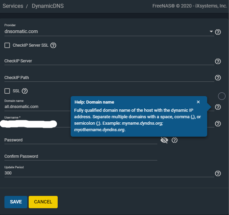The width and height of the screenshot is (229, 215).
Task: Click the Username input field
Action: point(38,124)
